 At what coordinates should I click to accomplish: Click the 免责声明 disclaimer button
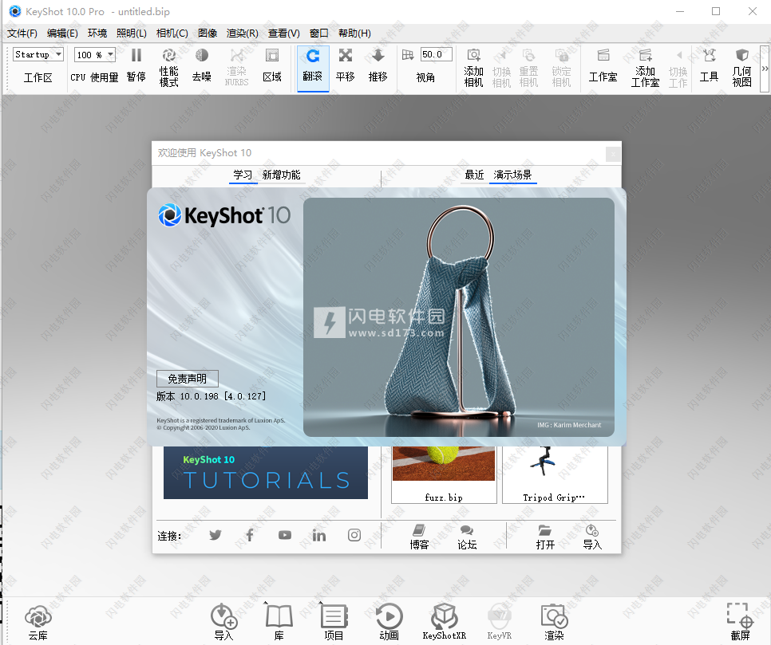(x=188, y=379)
